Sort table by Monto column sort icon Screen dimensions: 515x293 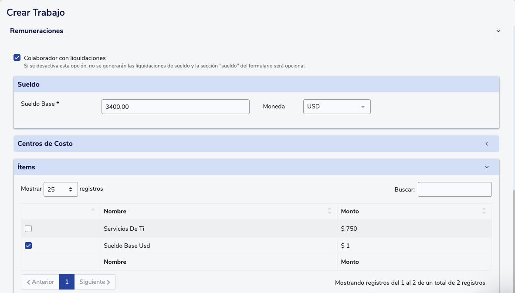[484, 211]
